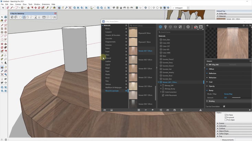
Task: Collapse the Bump rollout
Action: coord(207,90)
